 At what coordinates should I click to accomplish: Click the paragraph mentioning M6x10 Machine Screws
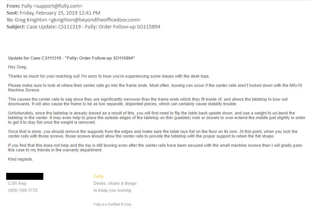(155, 88)
